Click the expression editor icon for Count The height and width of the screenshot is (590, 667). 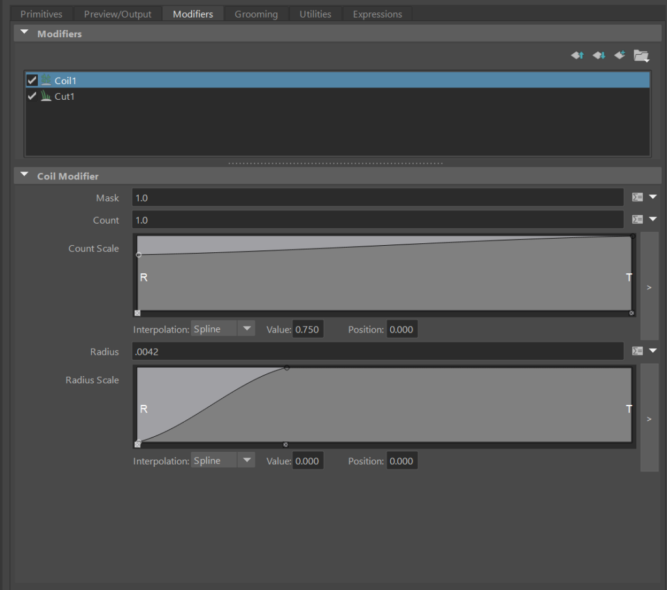(x=638, y=220)
